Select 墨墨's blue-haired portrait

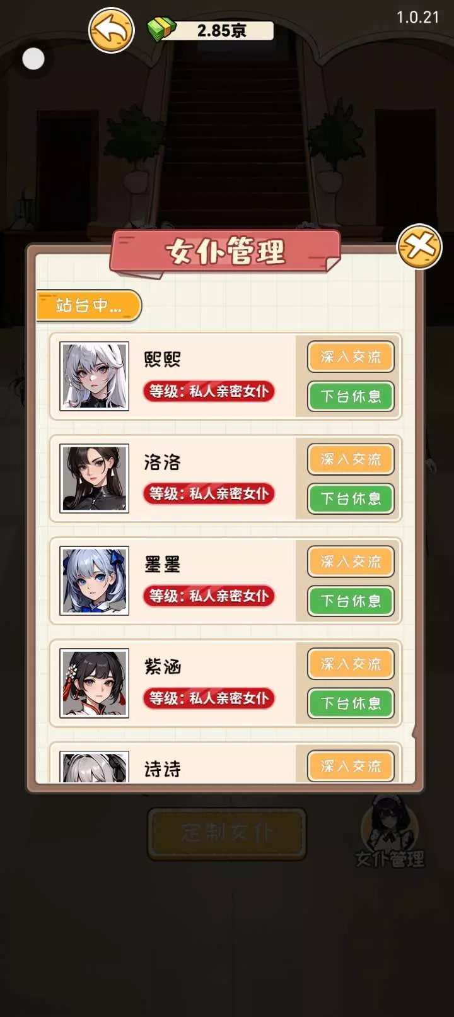(95, 580)
